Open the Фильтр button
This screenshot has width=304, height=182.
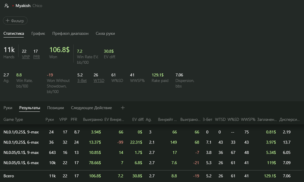point(15,21)
